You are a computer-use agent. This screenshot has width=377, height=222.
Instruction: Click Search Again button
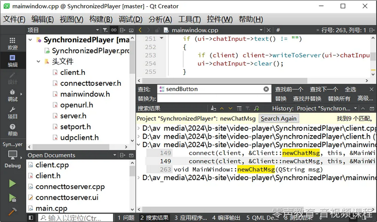(279, 118)
